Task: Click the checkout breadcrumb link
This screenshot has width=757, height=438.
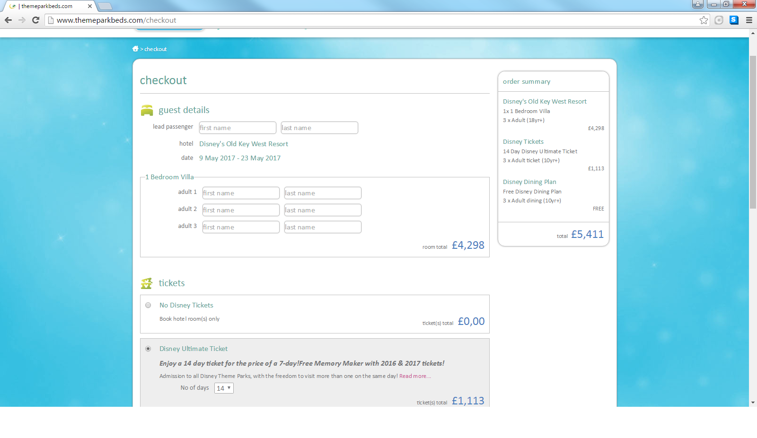Action: (155, 49)
